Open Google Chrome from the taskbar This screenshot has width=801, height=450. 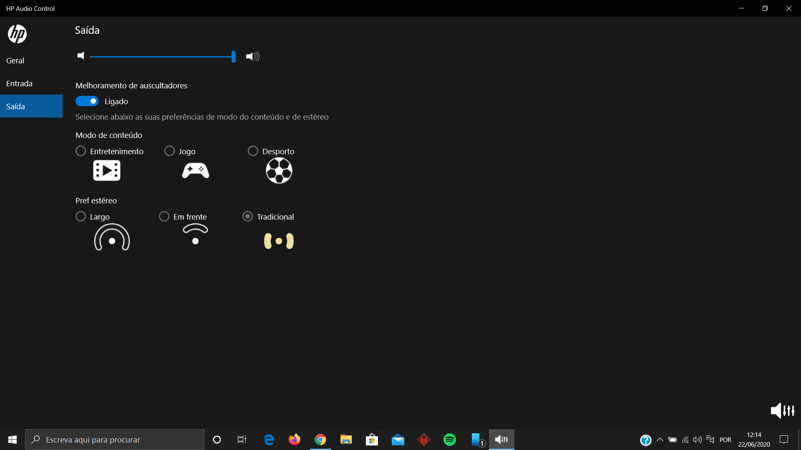[320, 440]
